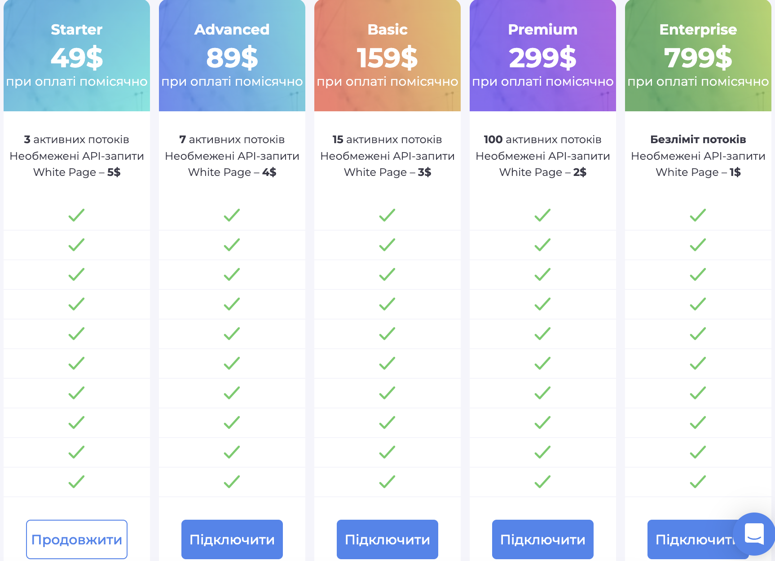Click the Продовжити button under Starter
Viewport: 775px width, 561px height.
point(77,539)
